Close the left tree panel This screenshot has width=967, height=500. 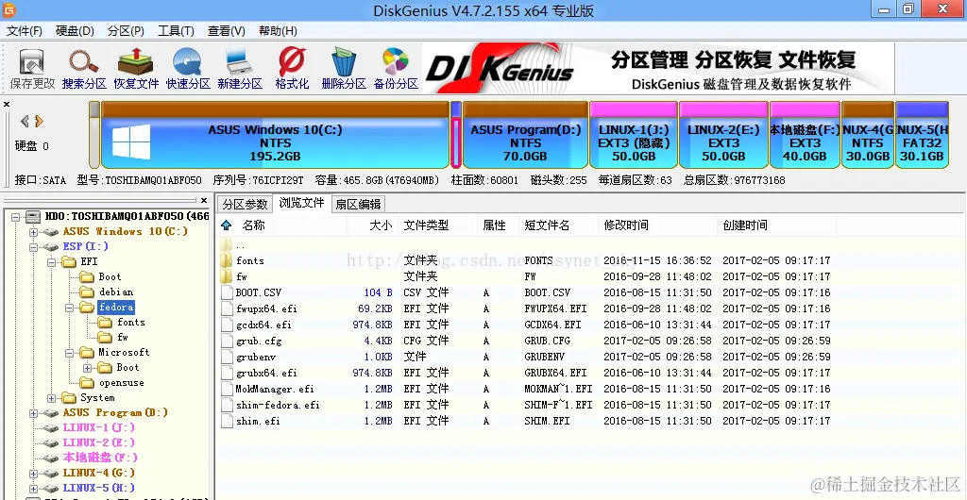[205, 200]
